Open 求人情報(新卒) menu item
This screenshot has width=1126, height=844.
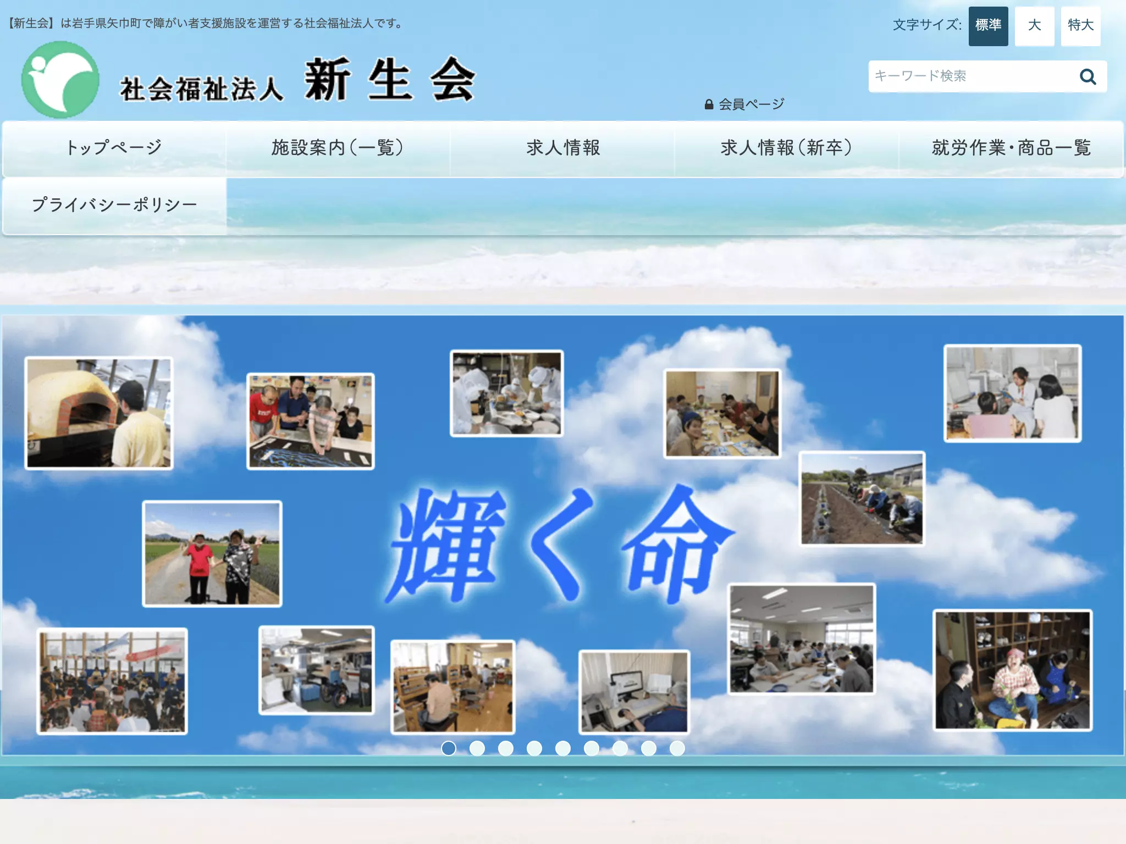point(786,148)
